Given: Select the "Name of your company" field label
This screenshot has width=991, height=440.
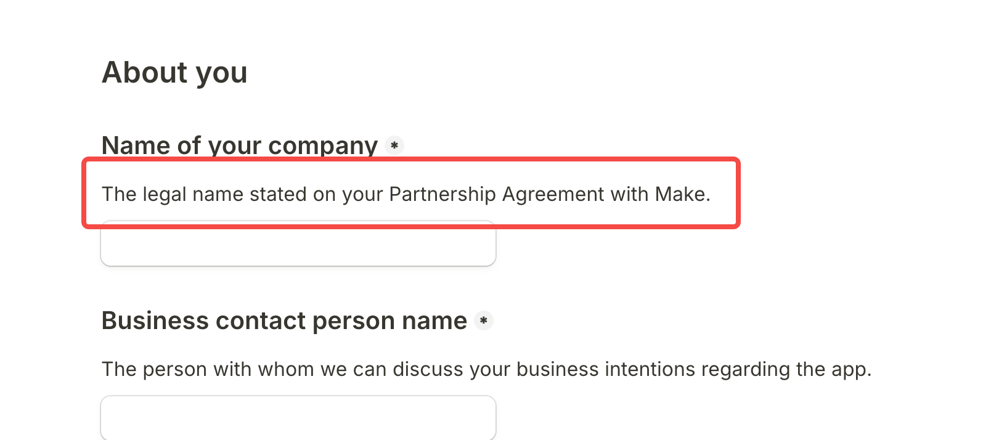Looking at the screenshot, I should click(x=239, y=145).
